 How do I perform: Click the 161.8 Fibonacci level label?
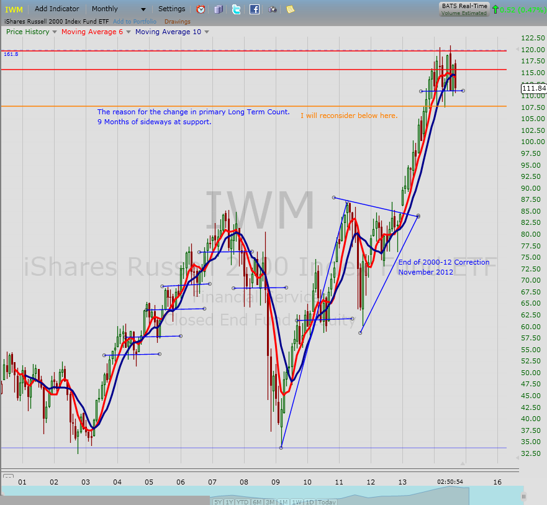pos(11,54)
